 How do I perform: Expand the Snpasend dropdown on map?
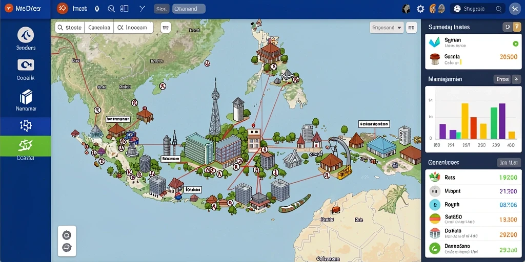pyautogui.click(x=387, y=28)
